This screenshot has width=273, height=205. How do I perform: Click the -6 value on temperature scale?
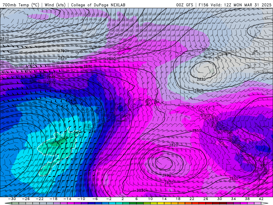[x=95, y=199]
